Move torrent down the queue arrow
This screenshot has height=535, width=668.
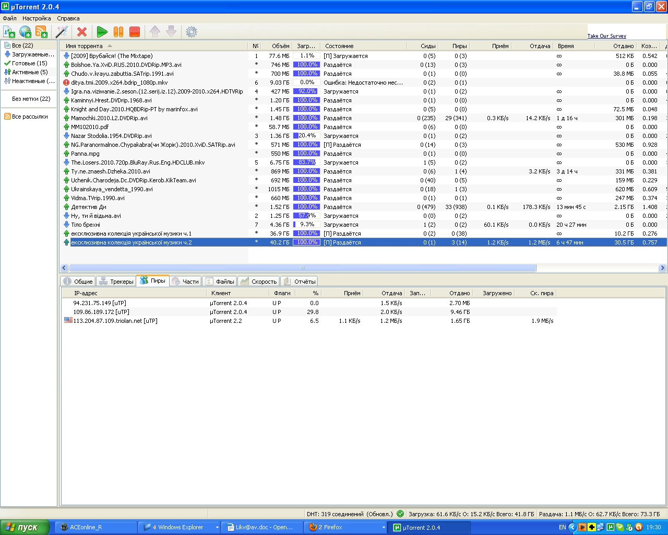click(171, 32)
